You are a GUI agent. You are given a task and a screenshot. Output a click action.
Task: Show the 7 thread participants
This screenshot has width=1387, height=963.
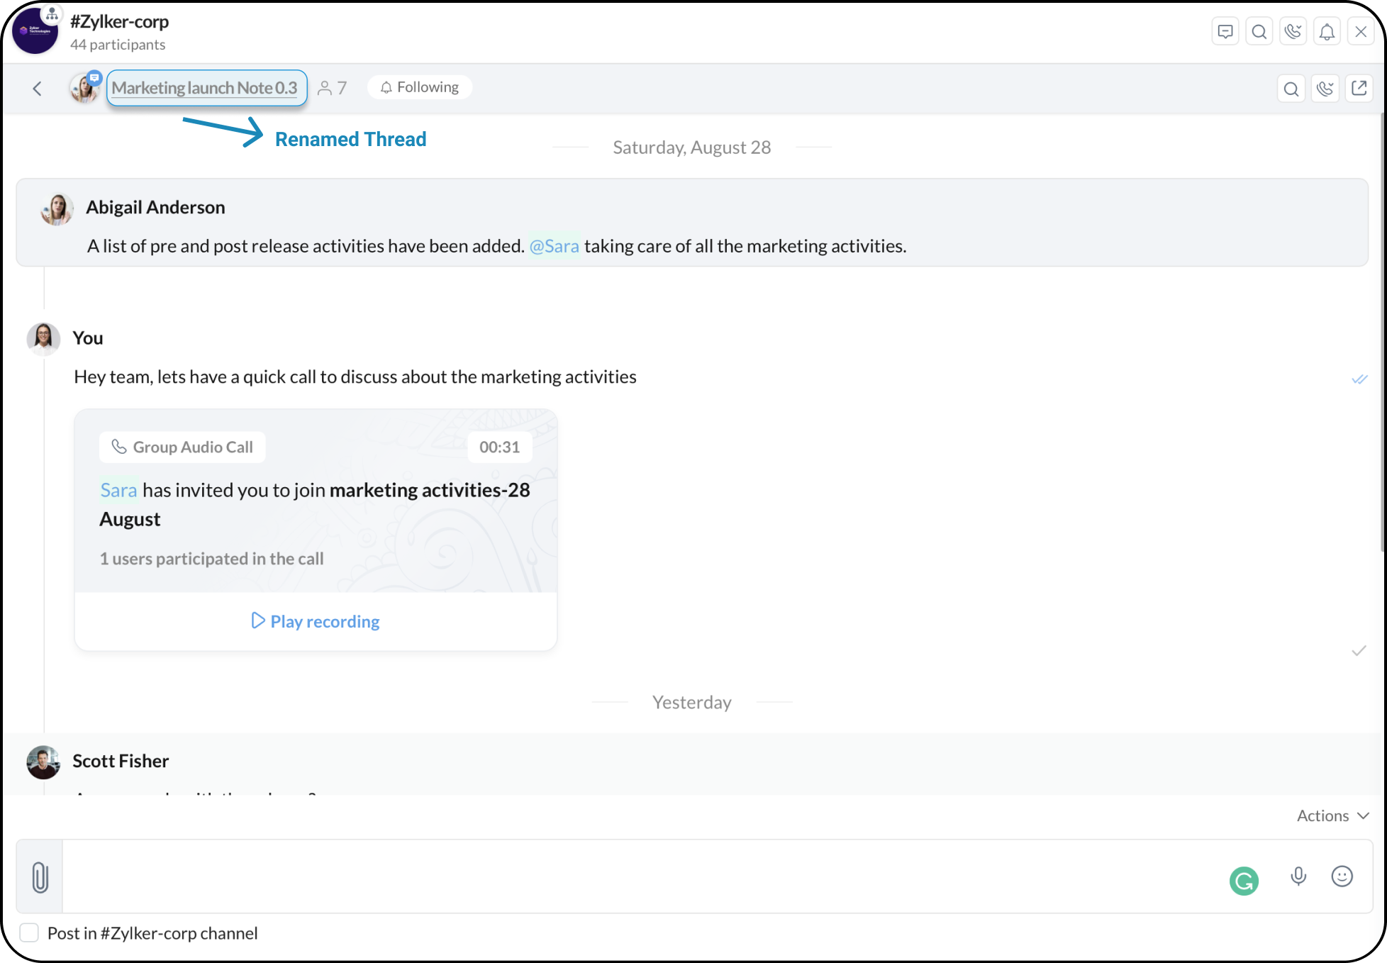[333, 88]
